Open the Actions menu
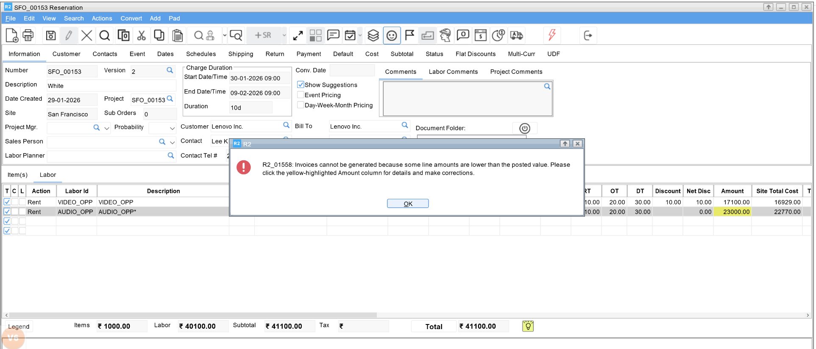This screenshot has width=816, height=349. tap(102, 18)
